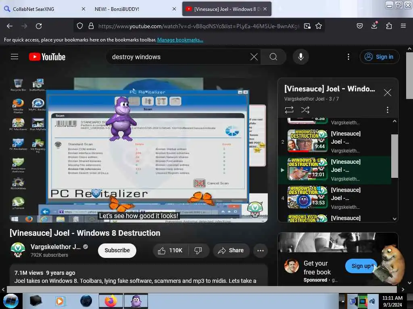Open Vargskelethor Joel channel avatar
Viewport: 413px width, 309px height.
[18, 250]
